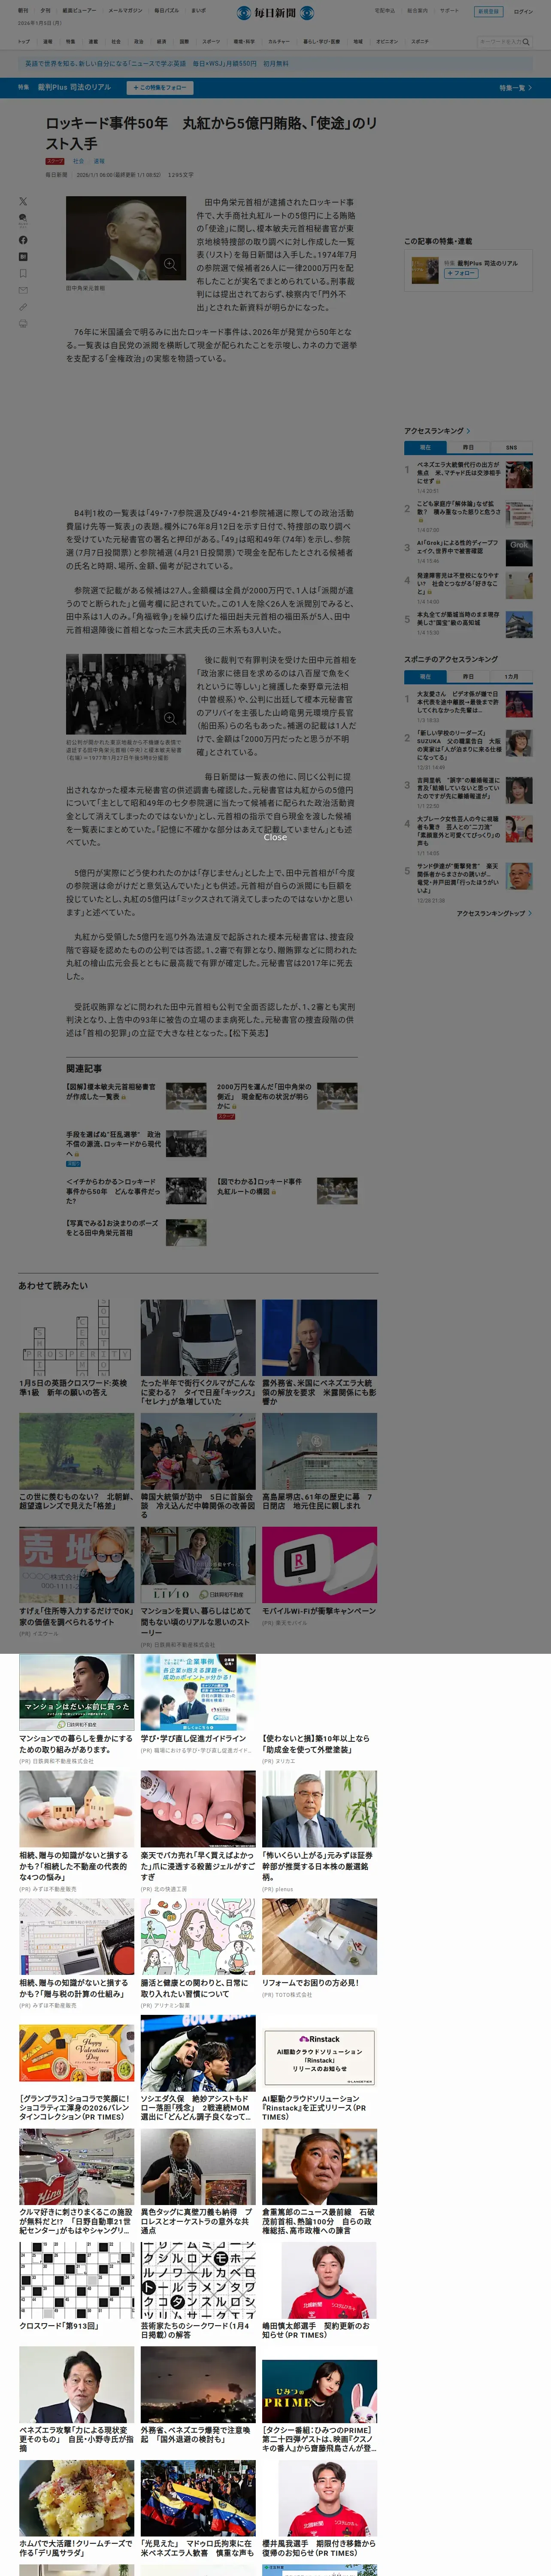This screenshot has width=551, height=2576.
Task: Share the article on X
Action: pos(23,202)
